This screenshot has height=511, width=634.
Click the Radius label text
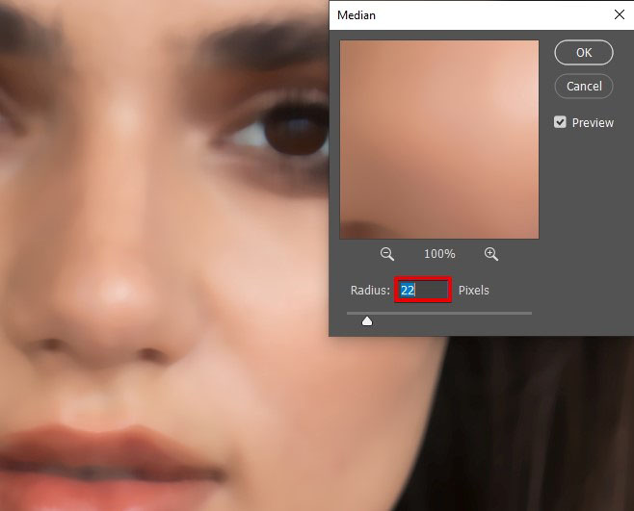370,290
